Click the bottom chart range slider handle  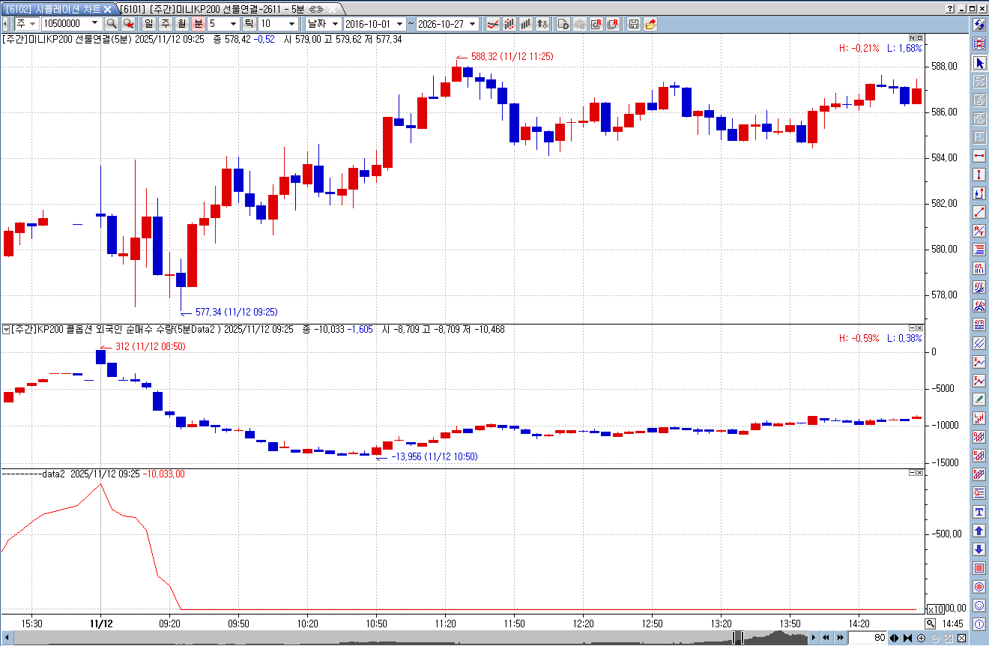click(x=738, y=638)
